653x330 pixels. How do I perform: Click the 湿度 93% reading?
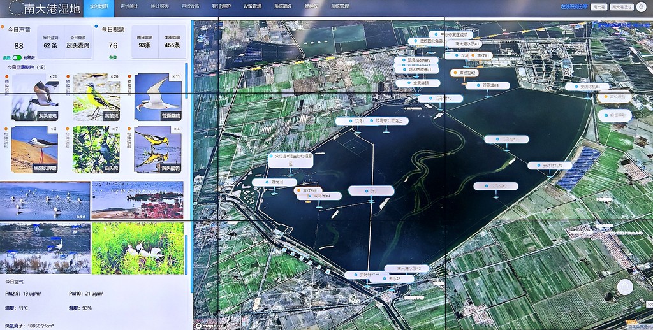pyautogui.click(x=80, y=308)
